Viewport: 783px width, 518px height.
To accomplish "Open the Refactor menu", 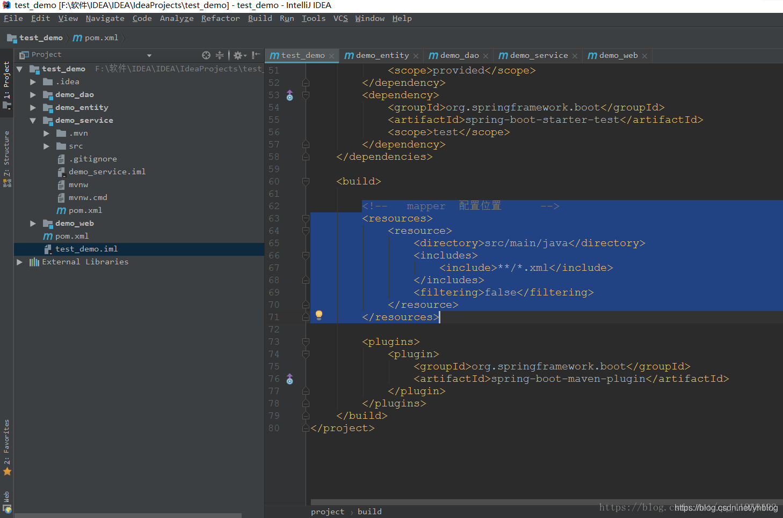I will tap(220, 19).
